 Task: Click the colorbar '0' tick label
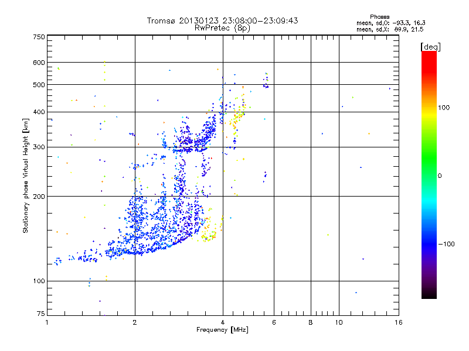[x=439, y=176]
